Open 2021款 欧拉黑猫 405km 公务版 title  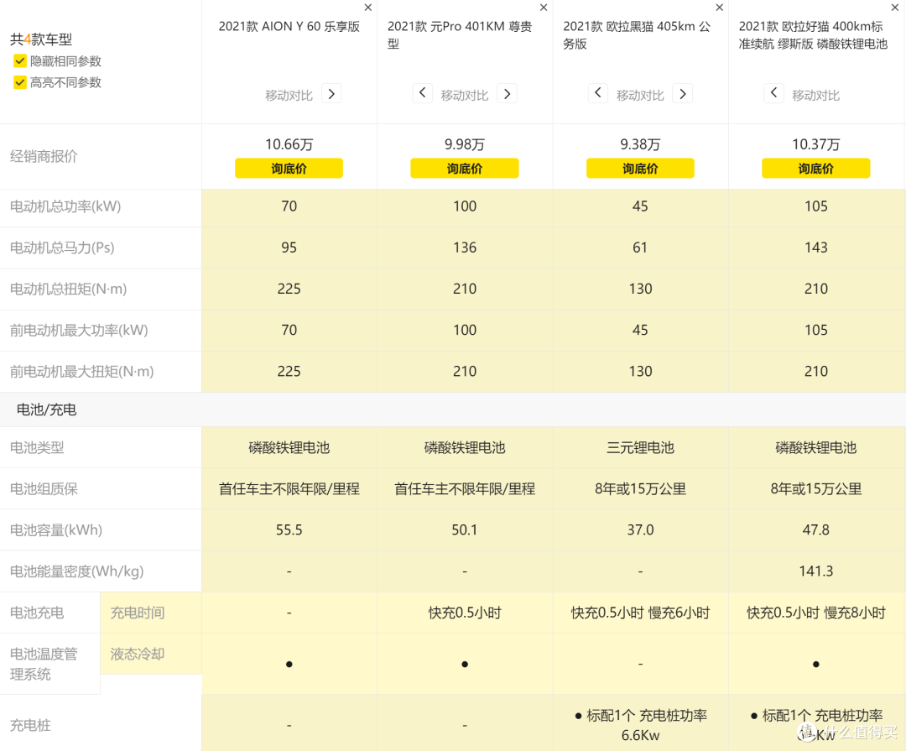[x=637, y=34]
